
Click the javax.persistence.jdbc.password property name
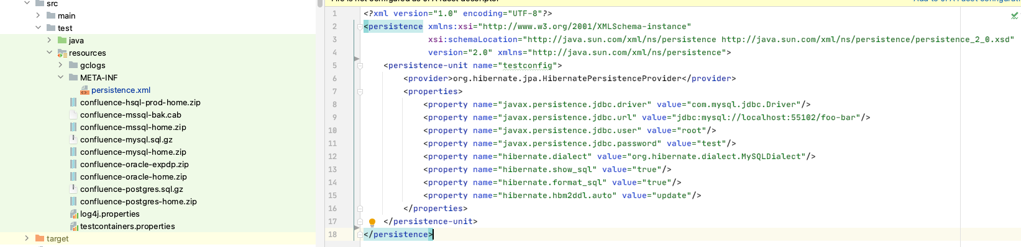point(580,144)
